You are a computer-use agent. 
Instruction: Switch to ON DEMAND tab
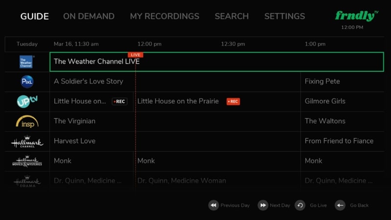(89, 17)
